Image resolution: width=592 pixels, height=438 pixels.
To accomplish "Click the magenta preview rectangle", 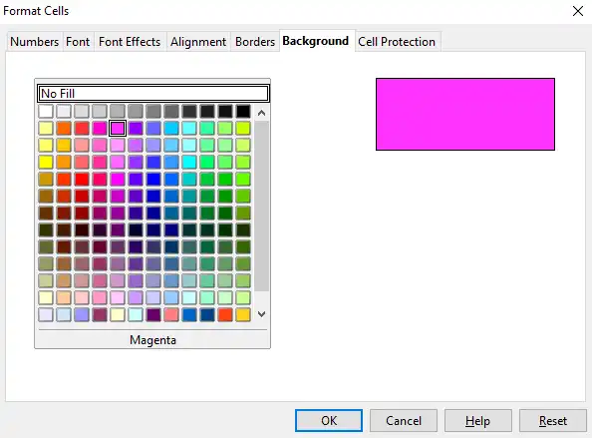I will click(465, 114).
